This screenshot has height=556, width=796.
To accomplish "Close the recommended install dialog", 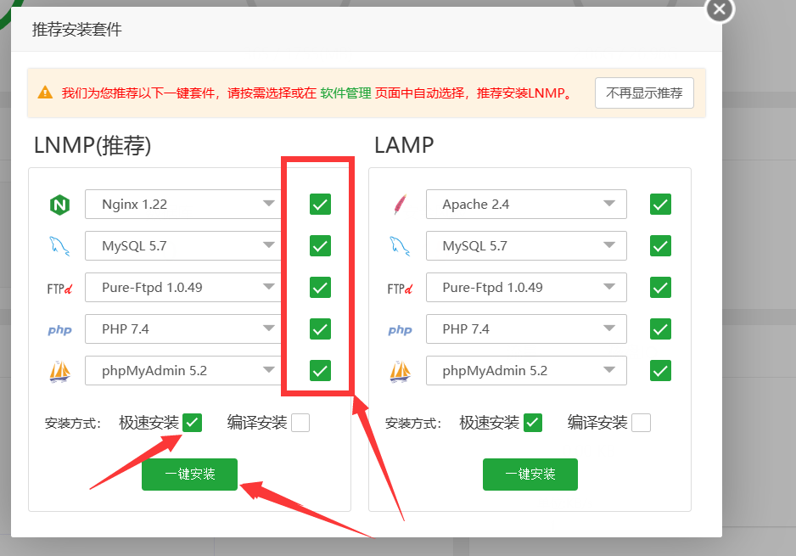I will tap(720, 9).
